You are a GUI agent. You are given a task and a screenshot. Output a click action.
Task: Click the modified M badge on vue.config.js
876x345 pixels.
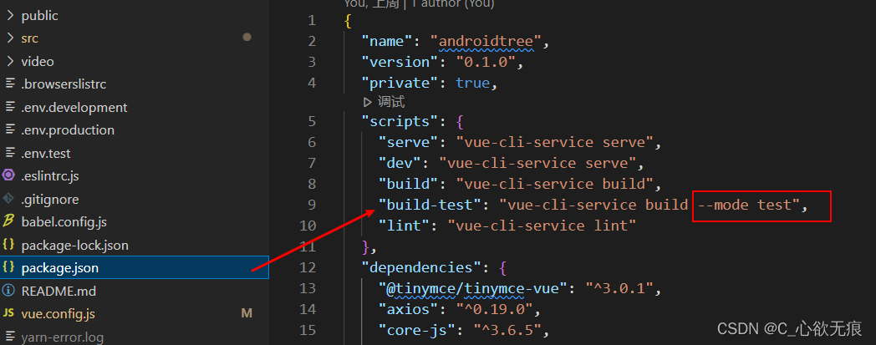(x=247, y=314)
